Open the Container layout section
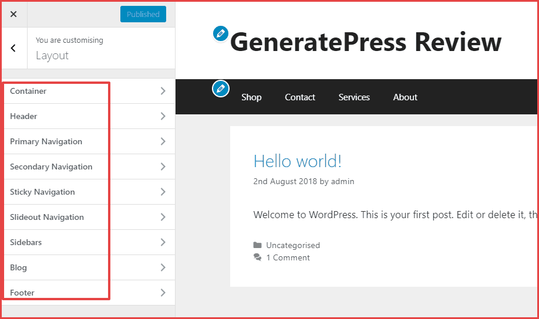The image size is (539, 319). [x=89, y=91]
